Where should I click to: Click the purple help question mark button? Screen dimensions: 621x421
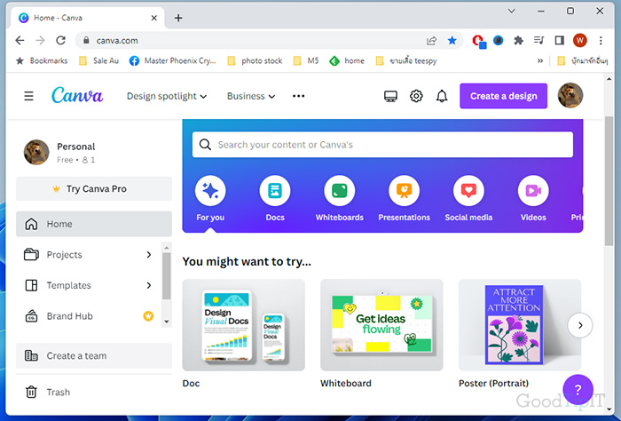578,390
